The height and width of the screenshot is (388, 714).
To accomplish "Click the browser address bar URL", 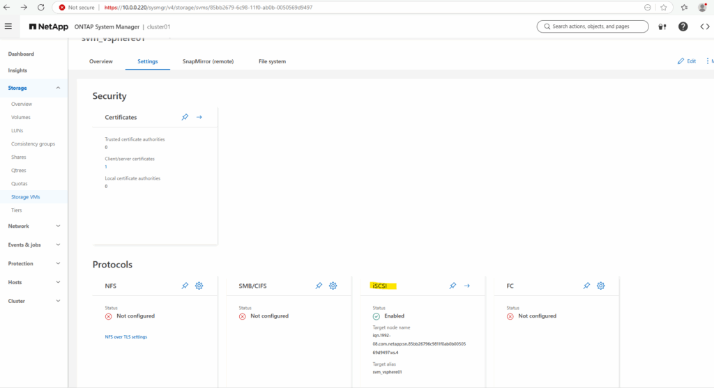I will tap(208, 7).
